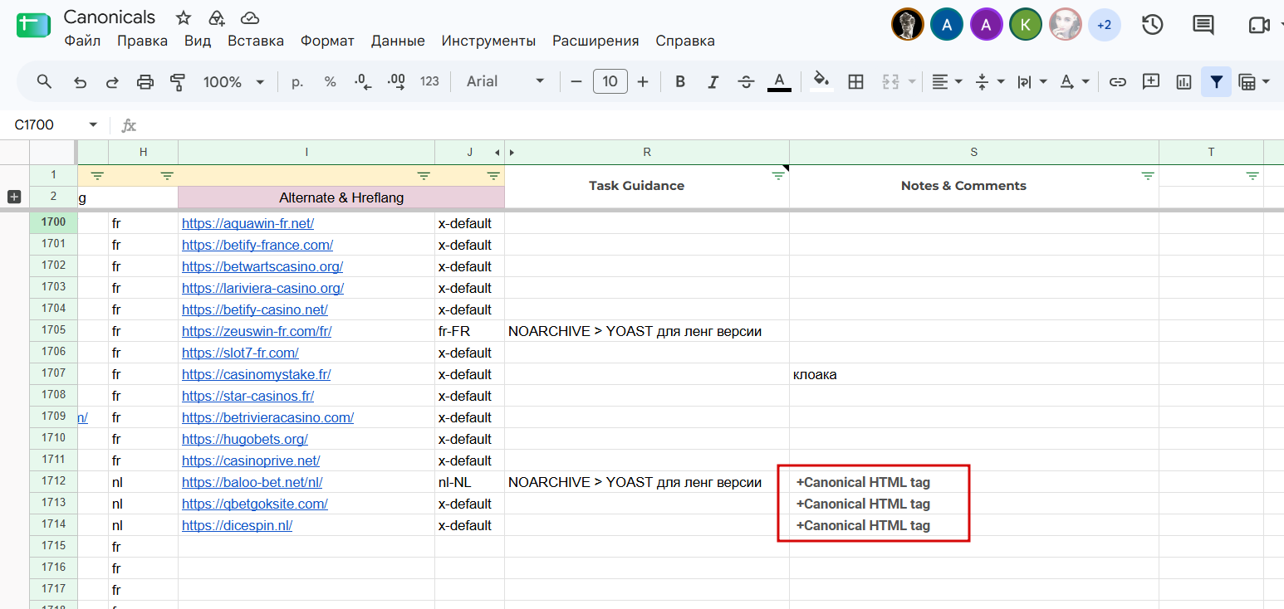Expand the collapsed row group plus button
The image size is (1284, 609).
pyautogui.click(x=14, y=197)
